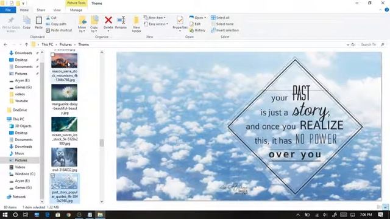Image resolution: width=390 pixels, height=219 pixels.
Task: Click Invert selection
Action: pyautogui.click(x=225, y=30)
